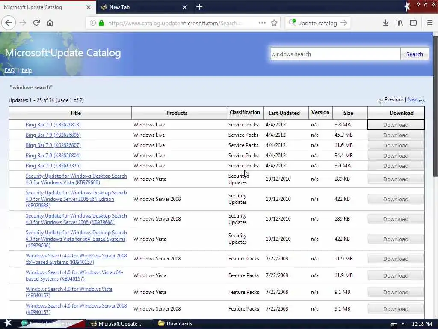Open the library bookshelf icon
Screen dimensions: 438x329
pyautogui.click(x=400, y=23)
